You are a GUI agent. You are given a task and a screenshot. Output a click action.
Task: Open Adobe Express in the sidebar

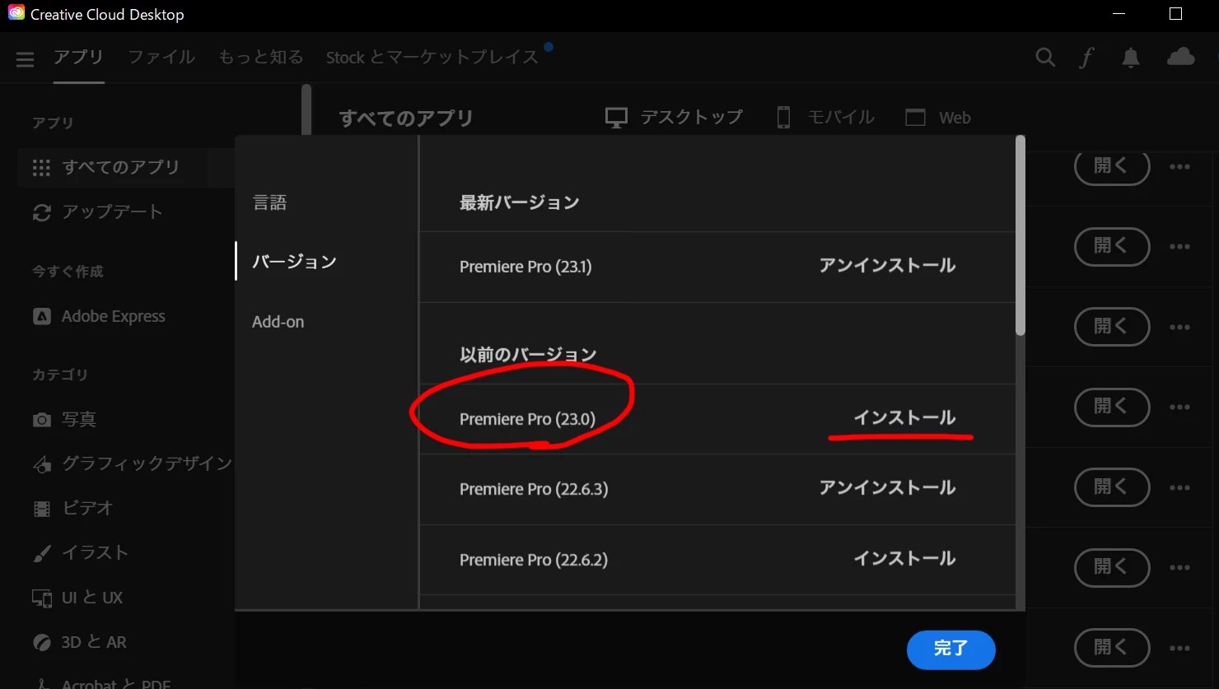click(x=113, y=316)
